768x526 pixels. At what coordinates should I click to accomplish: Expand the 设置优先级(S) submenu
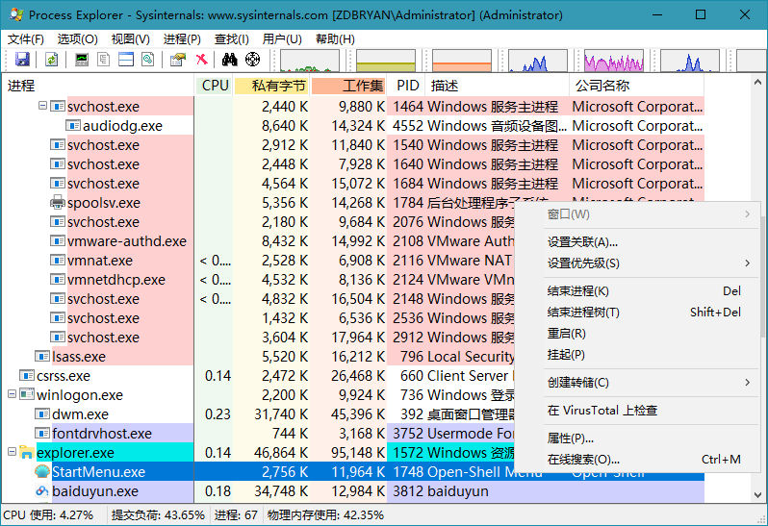[x=748, y=263]
